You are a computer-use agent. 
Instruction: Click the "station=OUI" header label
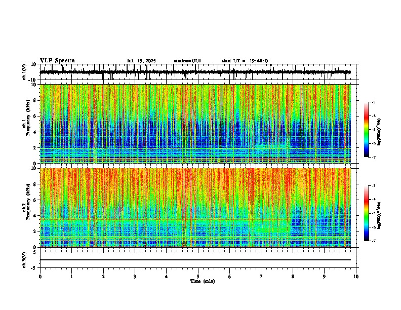coord(187,61)
